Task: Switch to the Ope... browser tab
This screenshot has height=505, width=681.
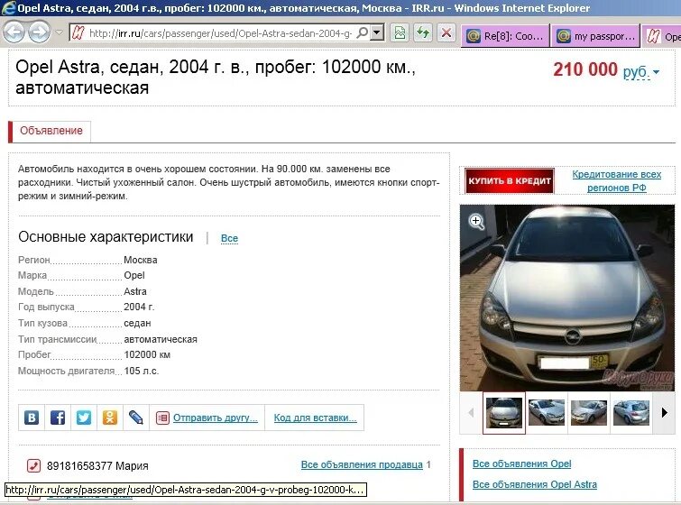Action: 661,36
